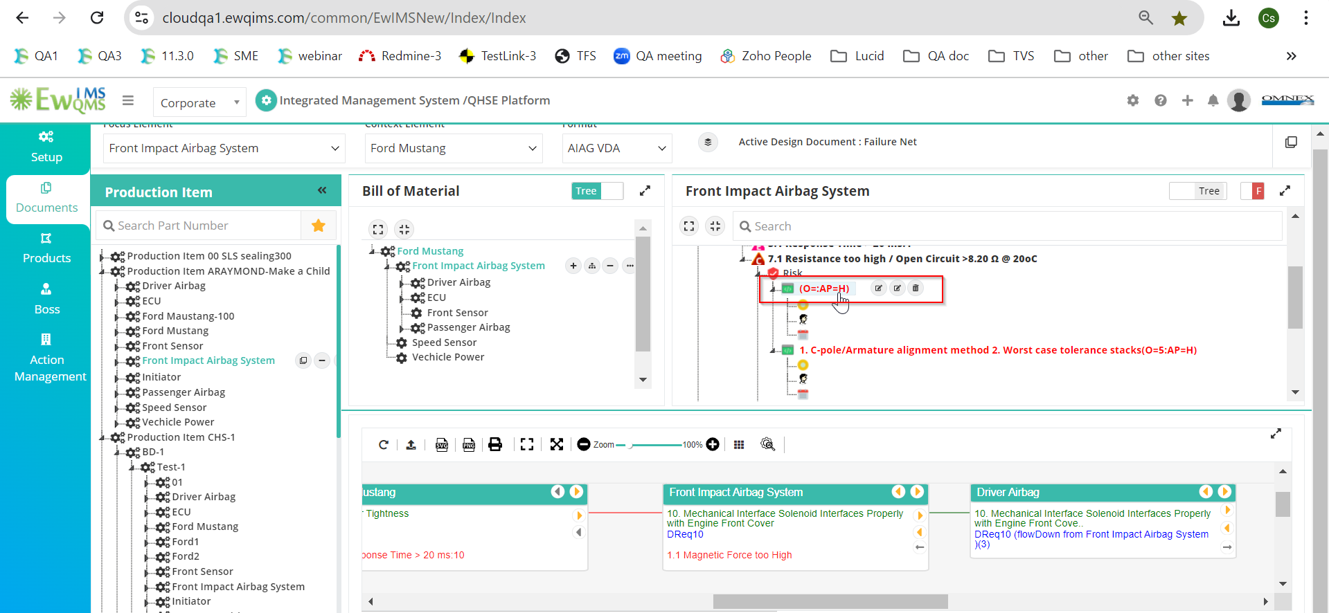This screenshot has height=613, width=1329.
Task: Expand Passenger Airbag in Bill of Material tree
Action: pos(402,327)
